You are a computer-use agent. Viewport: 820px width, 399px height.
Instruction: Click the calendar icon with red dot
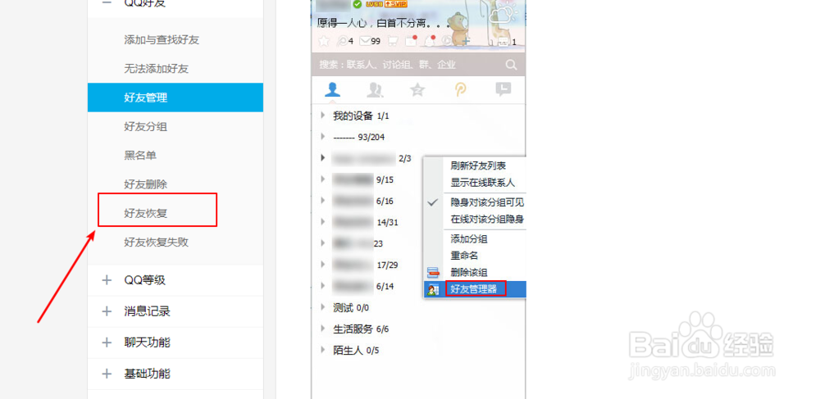412,40
